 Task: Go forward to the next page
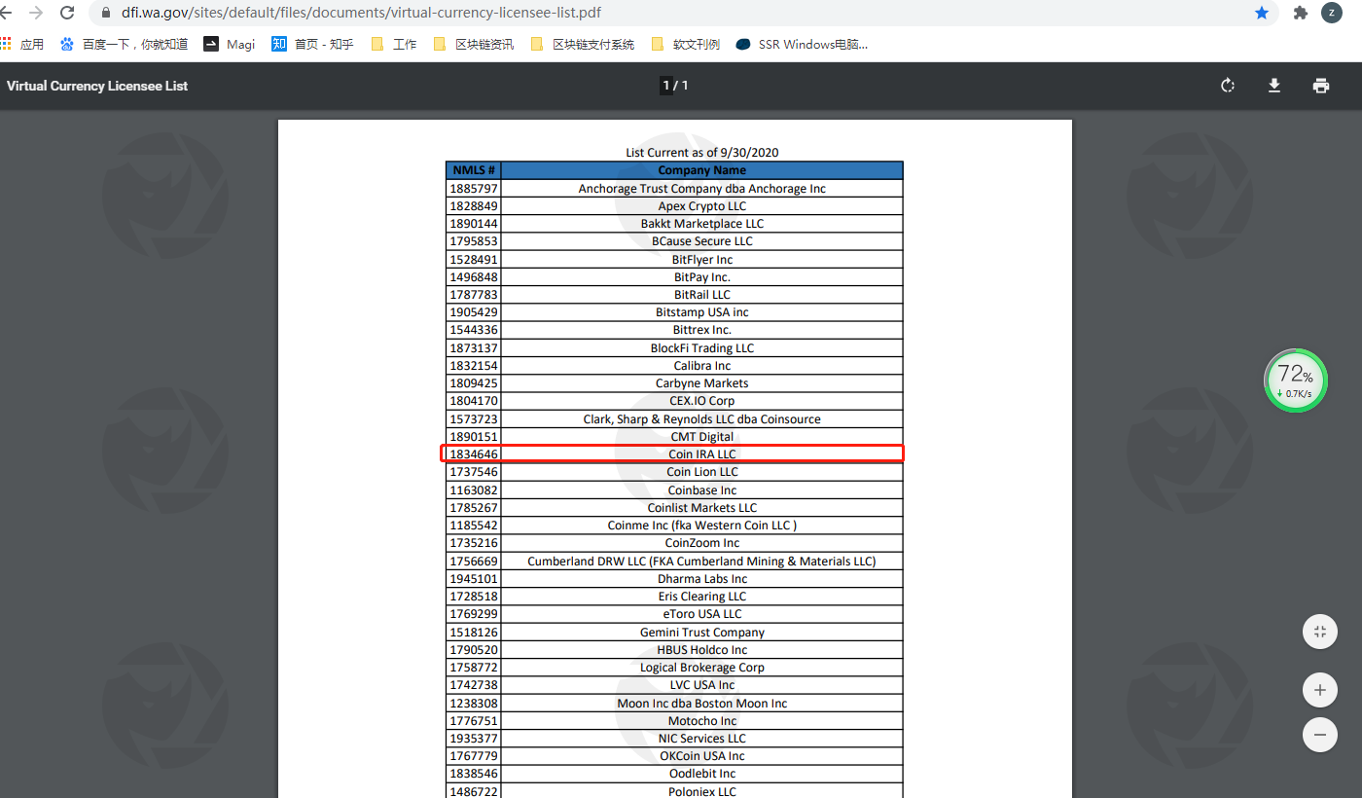click(x=36, y=13)
